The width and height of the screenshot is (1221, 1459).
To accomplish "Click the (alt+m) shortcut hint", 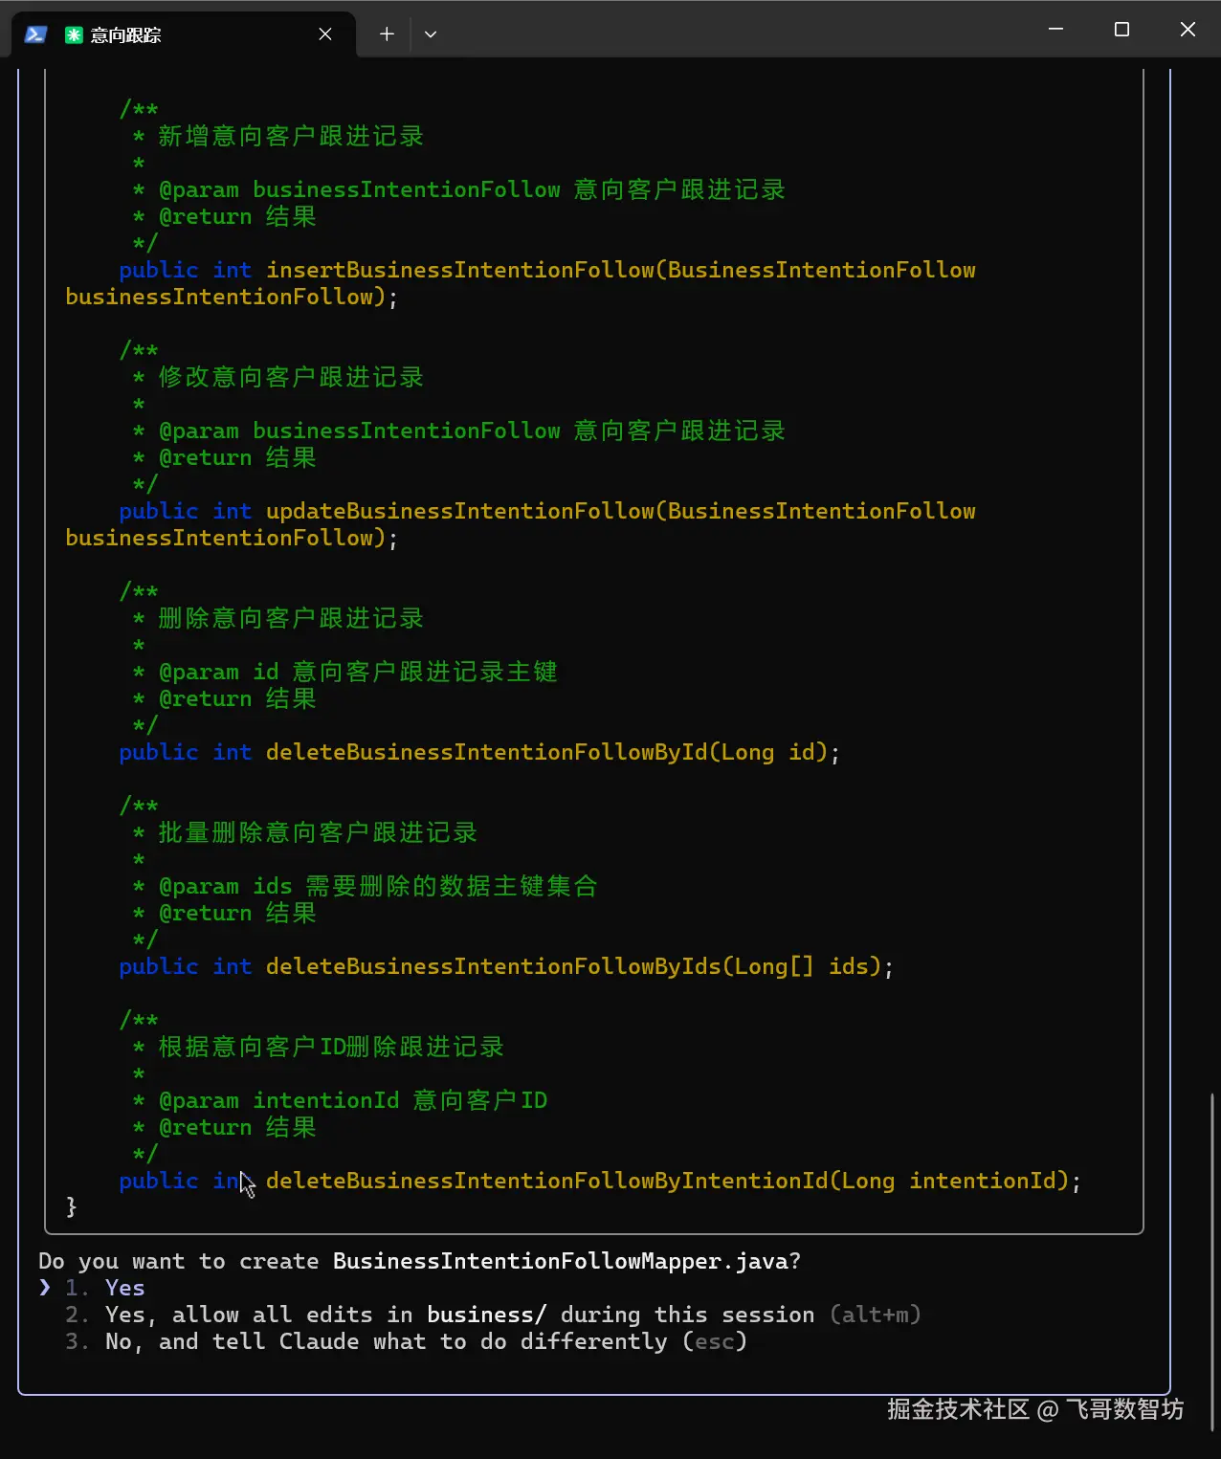I will coord(875,1315).
